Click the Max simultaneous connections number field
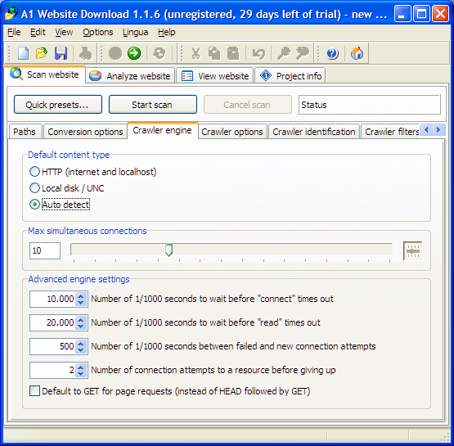The image size is (454, 446). pos(45,250)
